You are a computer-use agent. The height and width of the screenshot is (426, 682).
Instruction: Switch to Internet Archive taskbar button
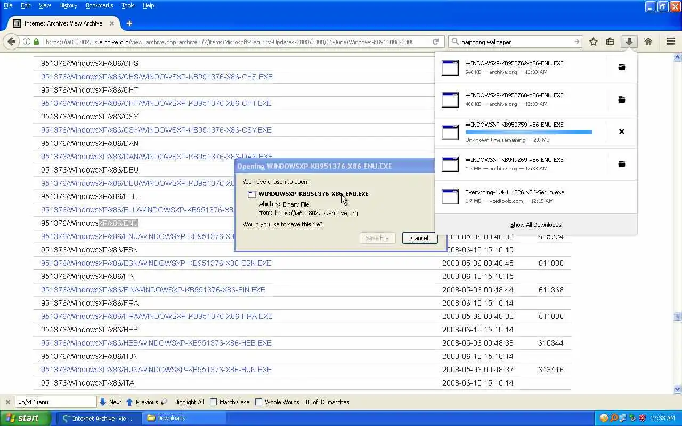click(x=99, y=418)
